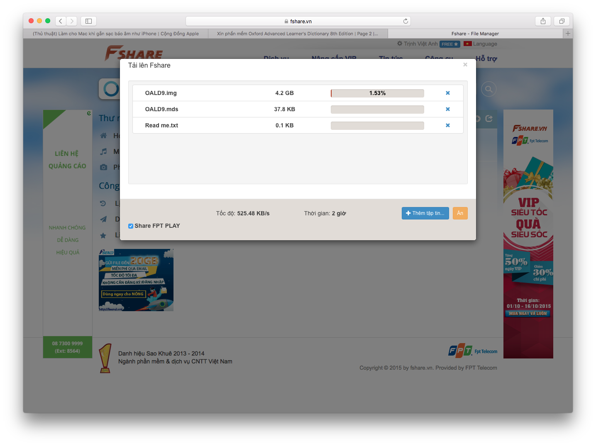596x446 pixels.
Task: Switch to Thủ thuật Làm cho Mac tab
Action: tap(116, 34)
